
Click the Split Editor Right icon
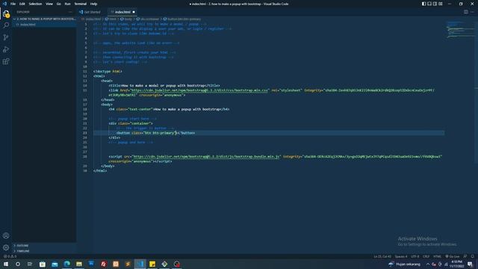click(466, 12)
